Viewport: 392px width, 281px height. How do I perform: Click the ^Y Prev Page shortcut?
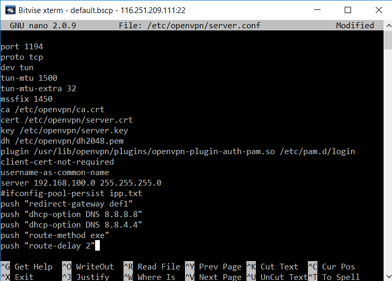tap(213, 266)
